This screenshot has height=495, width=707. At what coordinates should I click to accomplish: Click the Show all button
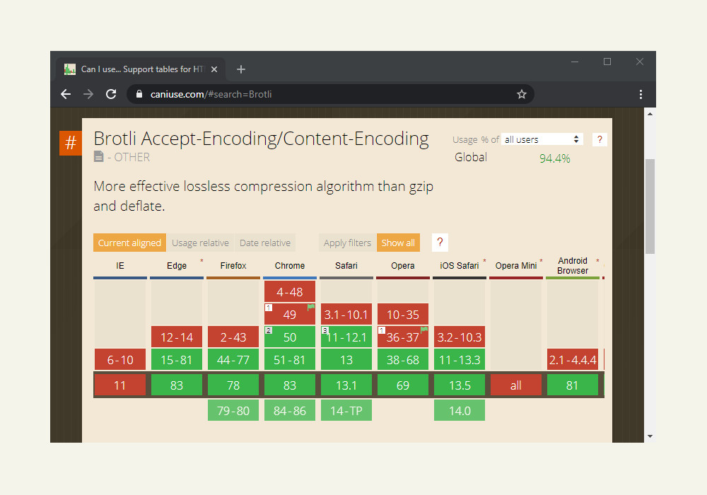pos(398,243)
